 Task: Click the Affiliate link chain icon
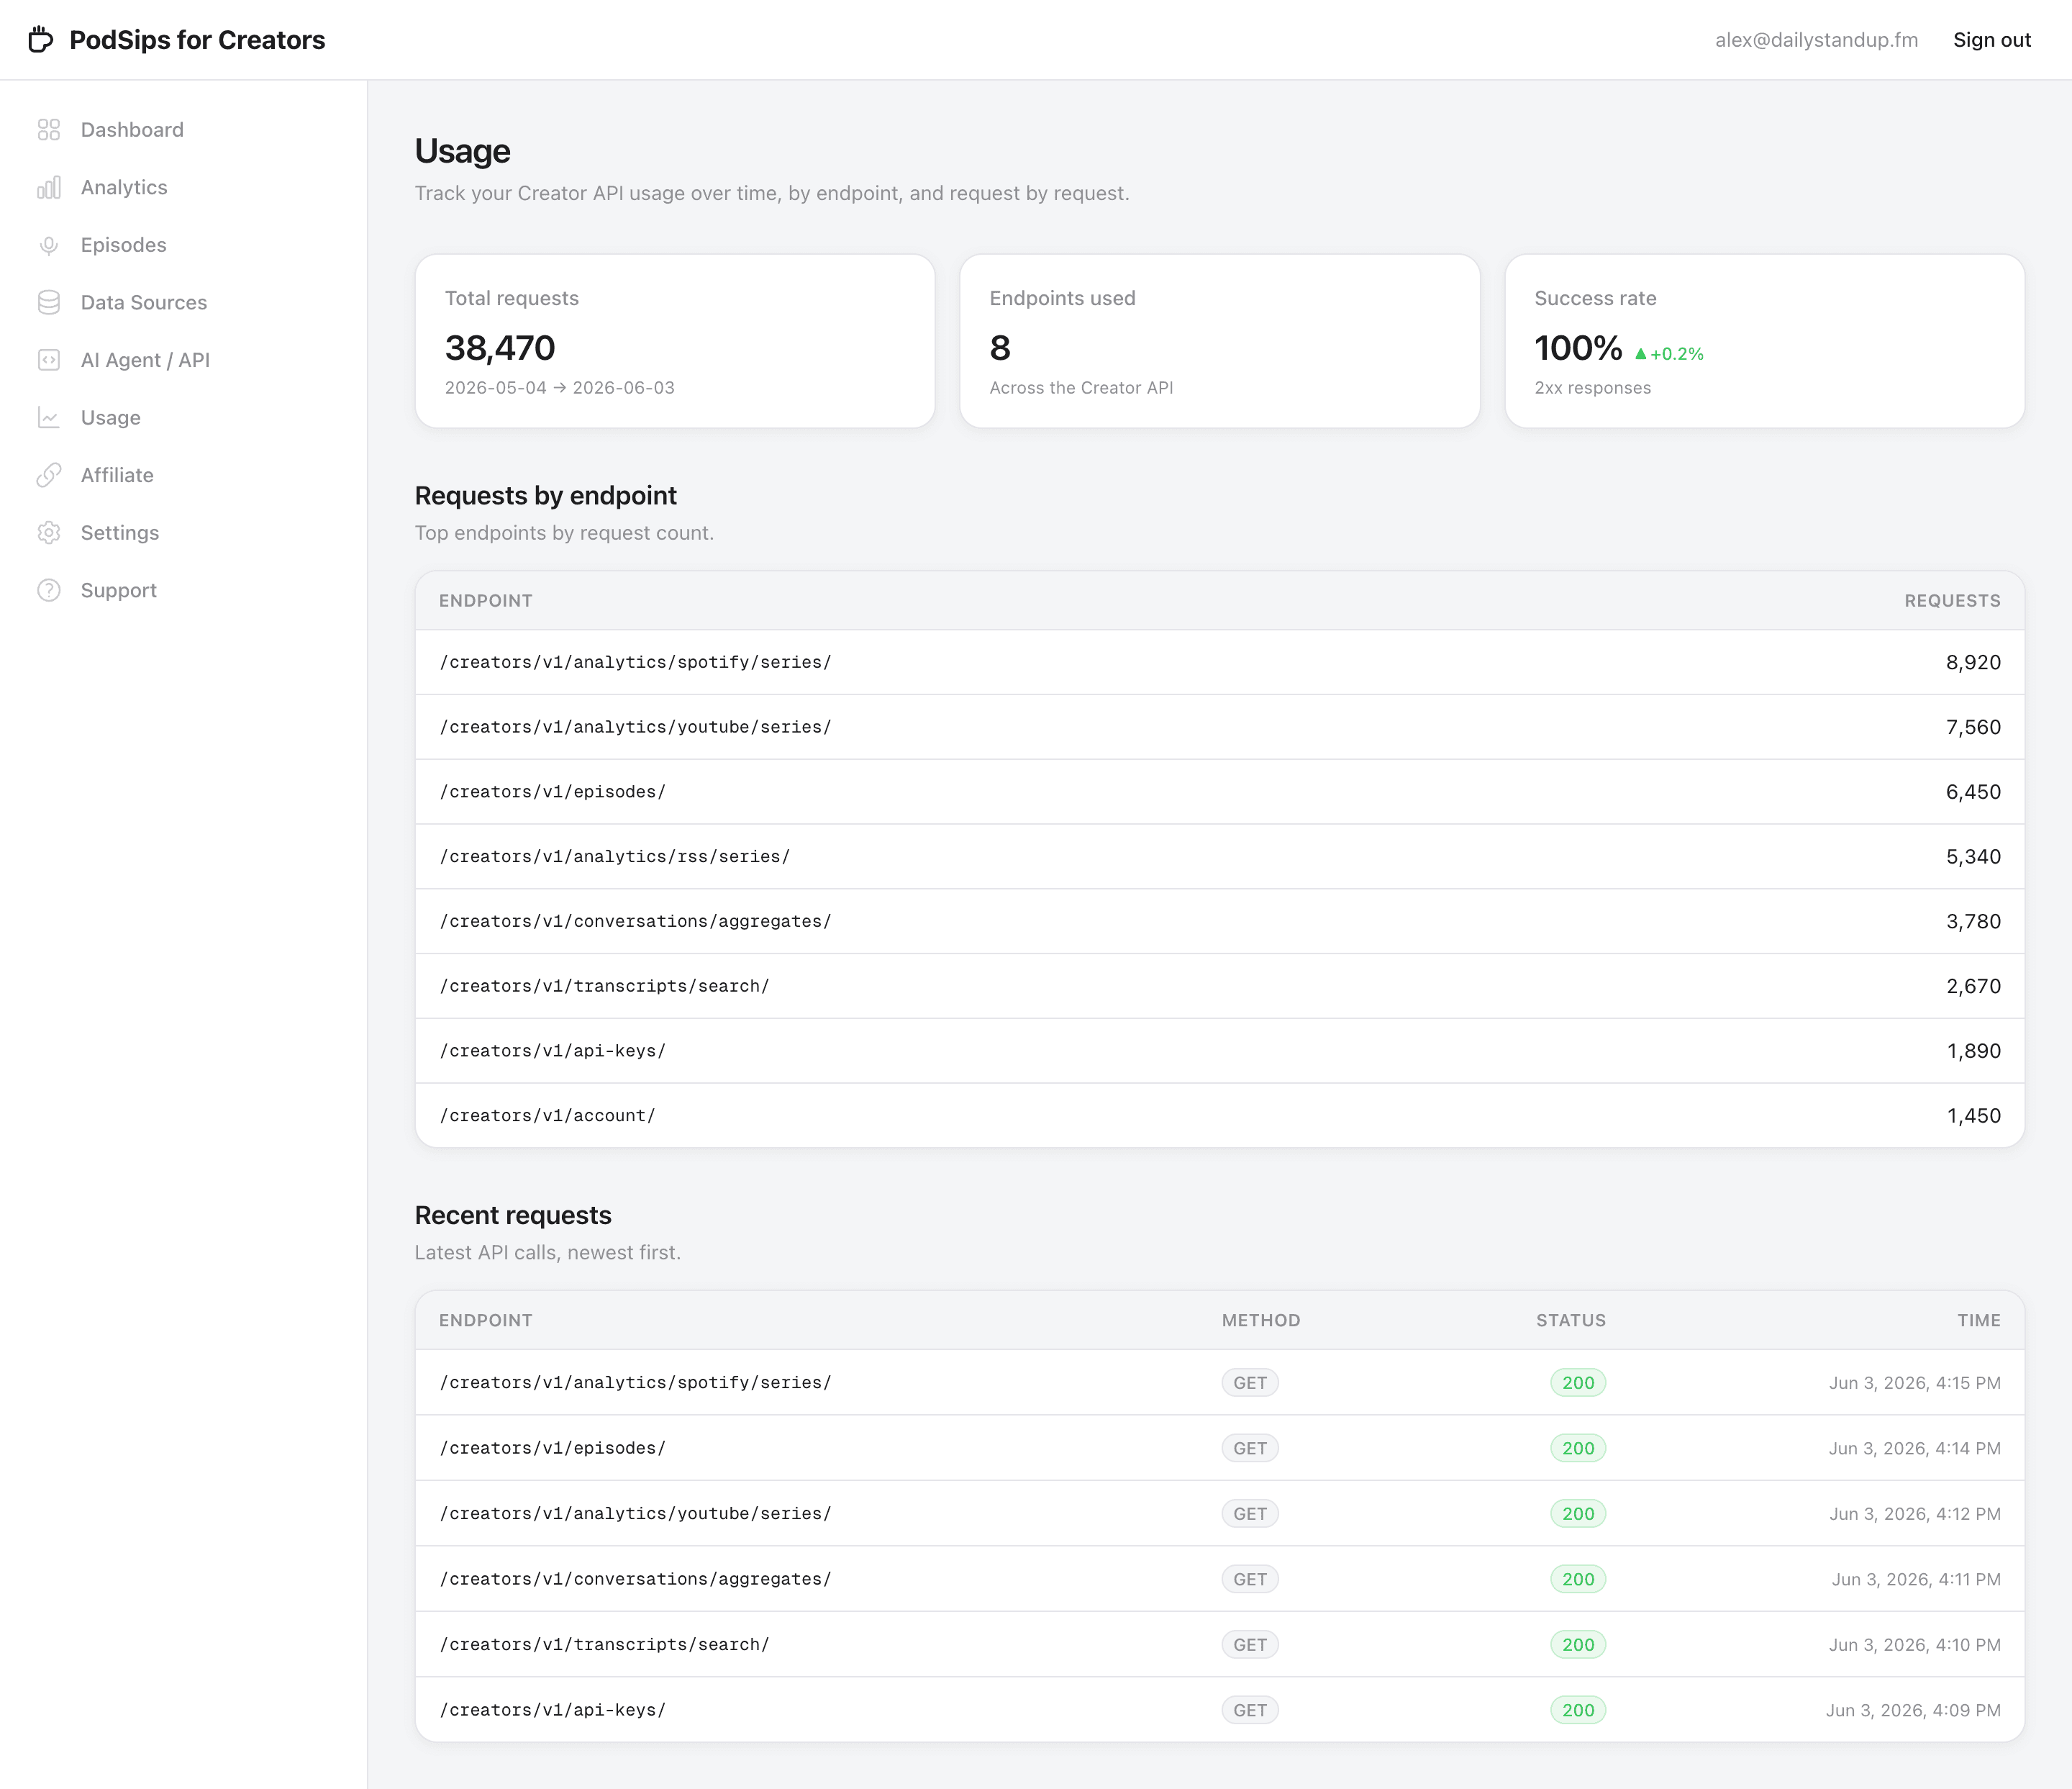click(x=49, y=475)
